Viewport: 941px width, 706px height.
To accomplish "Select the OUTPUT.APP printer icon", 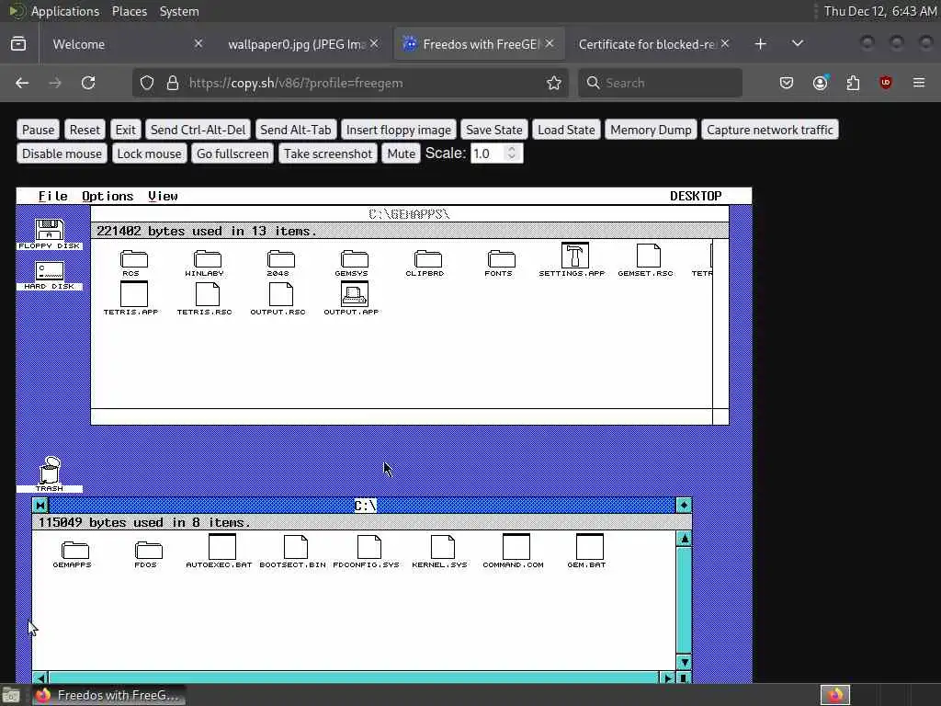I will point(354,294).
